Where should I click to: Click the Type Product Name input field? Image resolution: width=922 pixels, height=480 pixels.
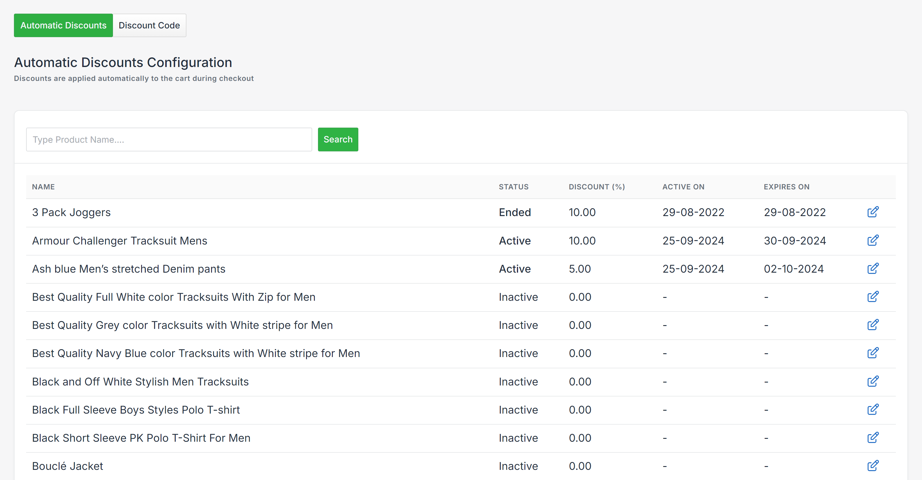pyautogui.click(x=169, y=140)
